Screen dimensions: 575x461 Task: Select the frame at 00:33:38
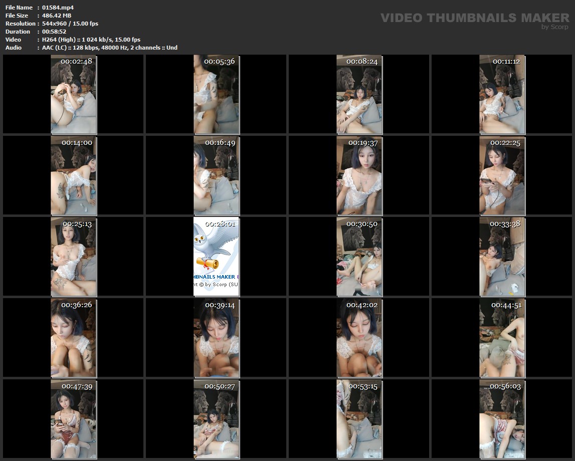(x=502, y=257)
